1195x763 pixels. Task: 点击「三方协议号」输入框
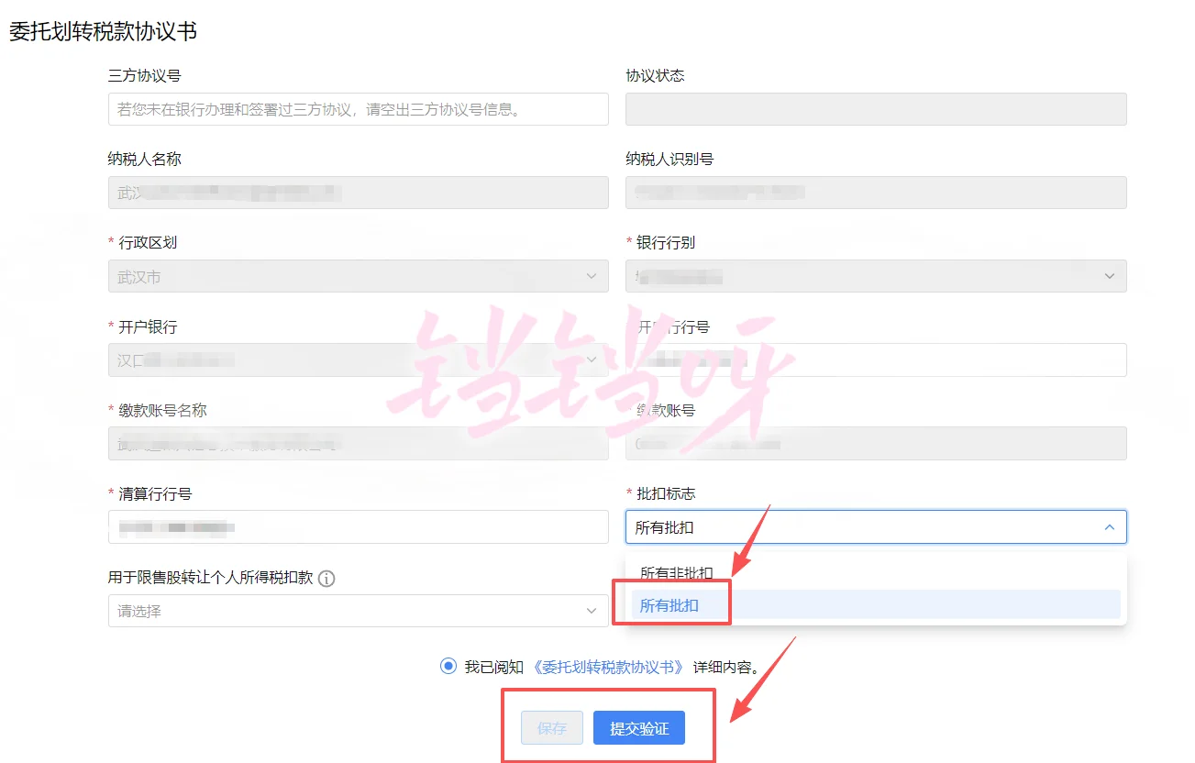(x=358, y=109)
